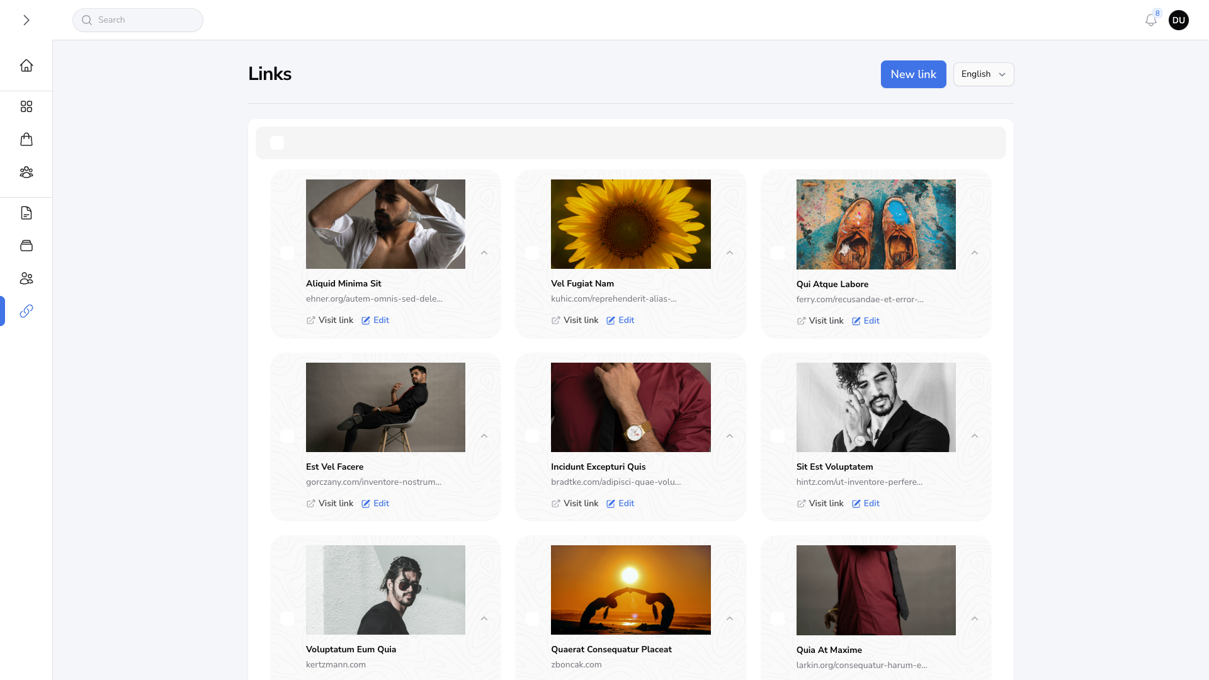The image size is (1209, 680).
Task: Collapse the Vel Fugiat Nam card chevron
Action: pos(730,253)
